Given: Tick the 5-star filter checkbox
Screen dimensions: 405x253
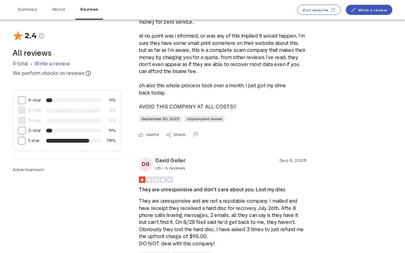Looking at the screenshot, I should [x=22, y=100].
